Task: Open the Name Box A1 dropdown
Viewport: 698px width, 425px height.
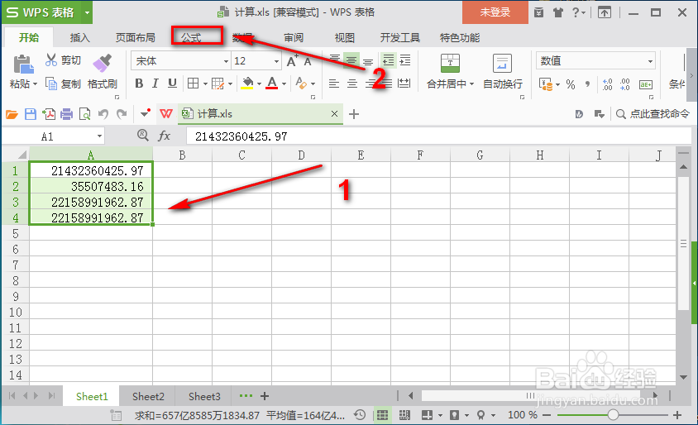Action: coord(99,136)
